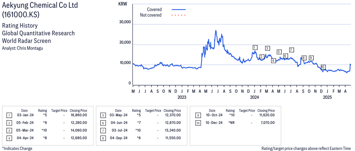This screenshot has height=151, width=355.
Task: Click table index box 1 beside 03-Jan-24
Action: click(x=9, y=115)
